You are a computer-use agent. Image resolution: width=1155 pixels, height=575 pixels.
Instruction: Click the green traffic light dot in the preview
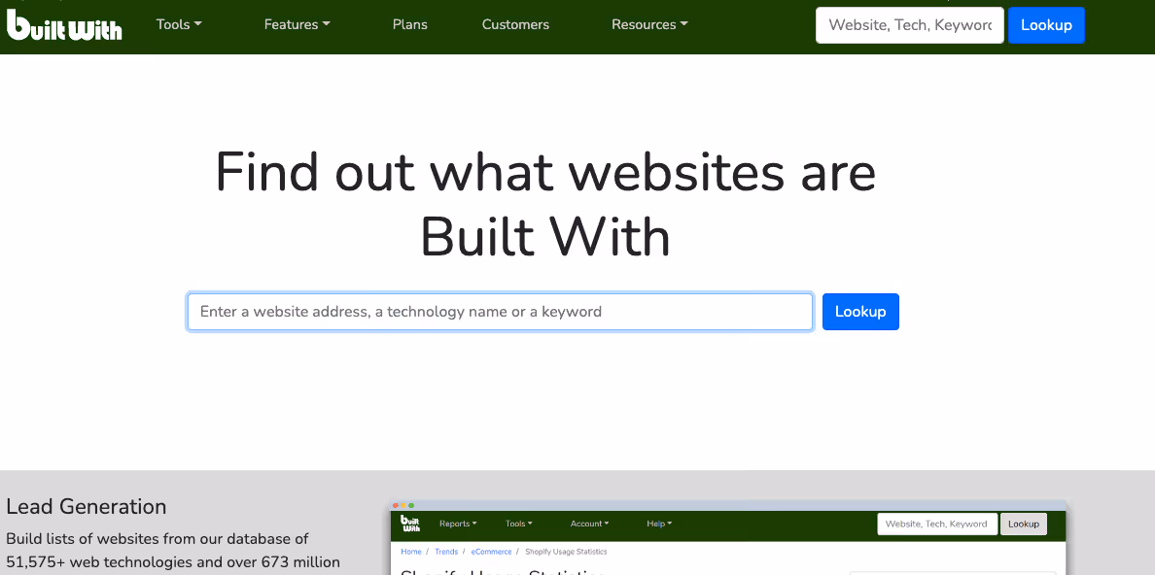pyautogui.click(x=412, y=505)
